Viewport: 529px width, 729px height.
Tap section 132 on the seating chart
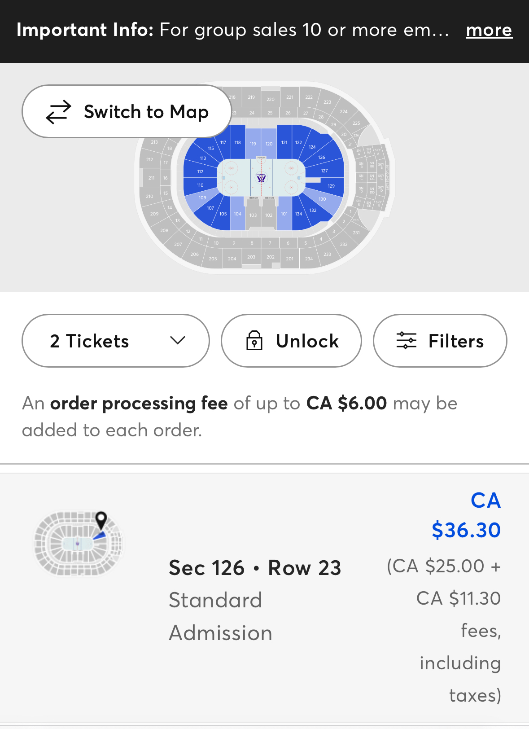[x=313, y=210]
